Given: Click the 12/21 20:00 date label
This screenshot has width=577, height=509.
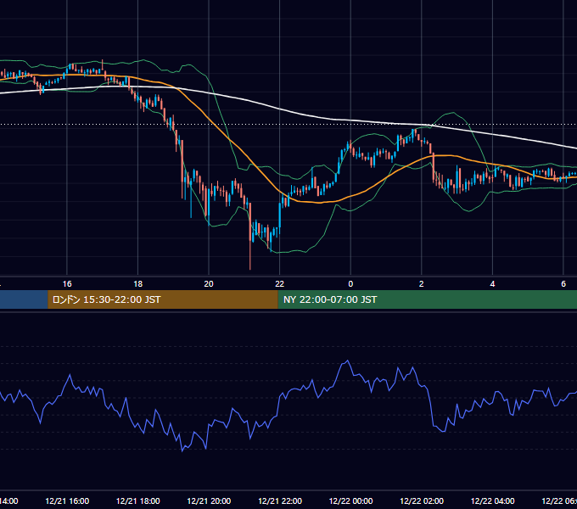Looking at the screenshot, I should click(x=209, y=501).
